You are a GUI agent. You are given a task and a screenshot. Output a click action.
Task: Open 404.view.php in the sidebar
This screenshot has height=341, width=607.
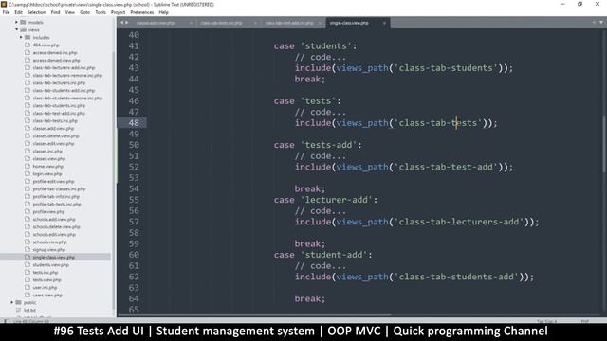coord(46,45)
